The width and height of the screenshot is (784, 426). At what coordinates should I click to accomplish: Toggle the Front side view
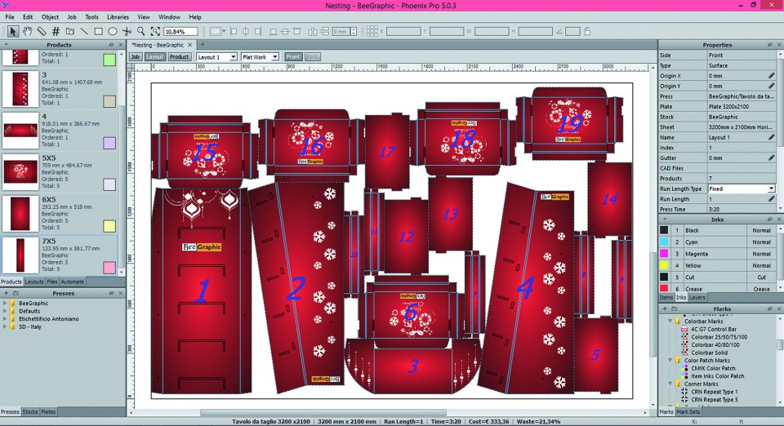tap(293, 57)
